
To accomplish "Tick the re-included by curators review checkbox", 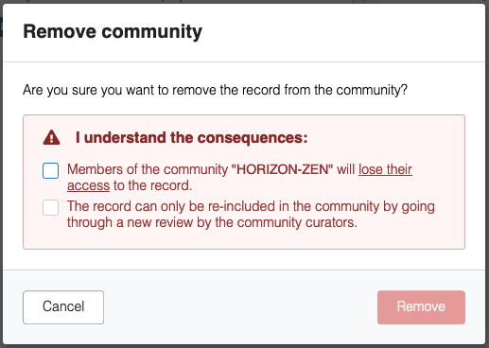I will click(50, 208).
